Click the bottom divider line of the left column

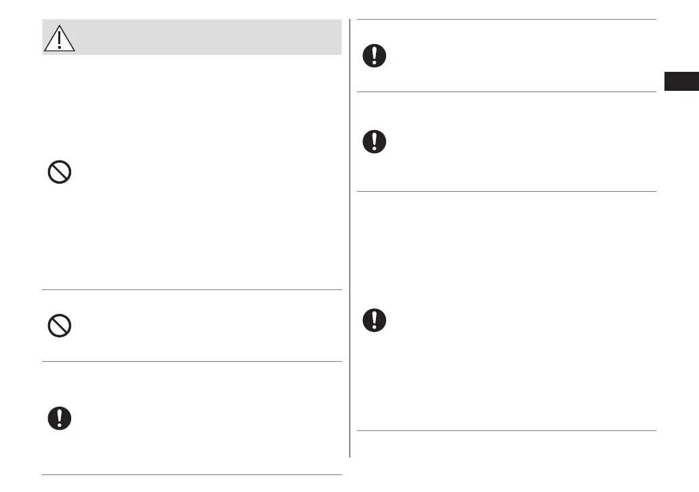click(192, 475)
